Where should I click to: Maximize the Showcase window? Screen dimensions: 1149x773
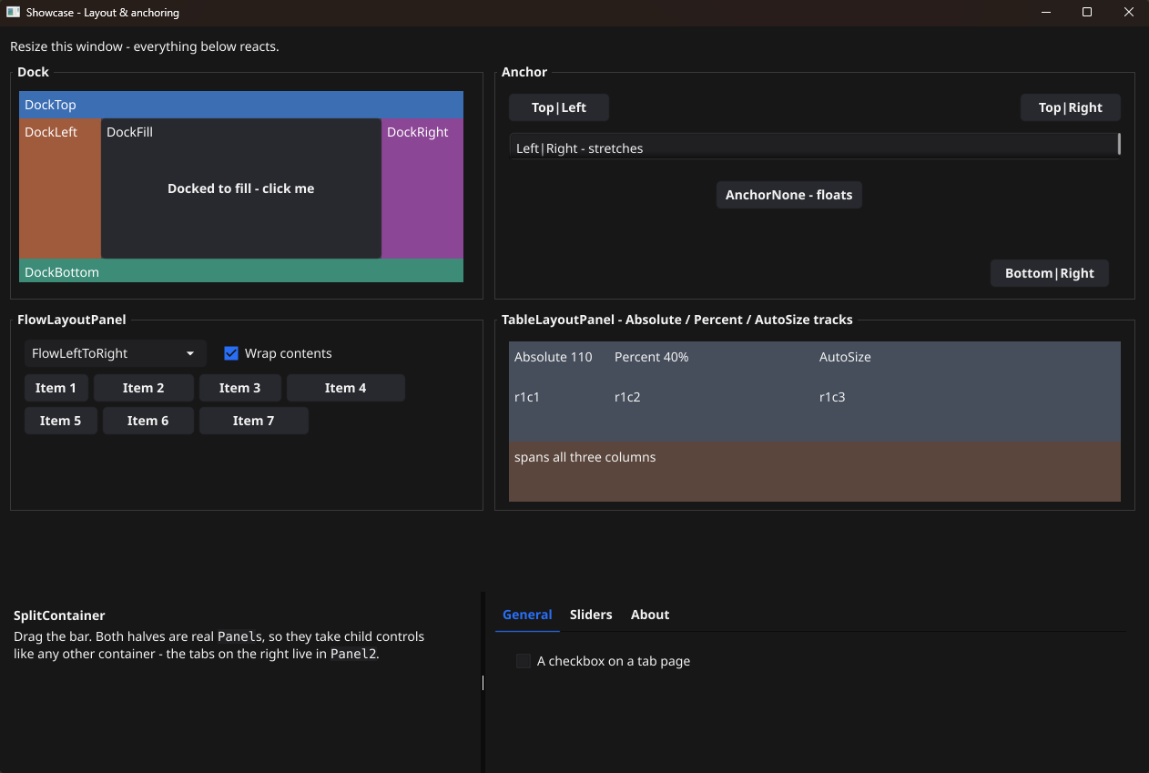(1087, 13)
